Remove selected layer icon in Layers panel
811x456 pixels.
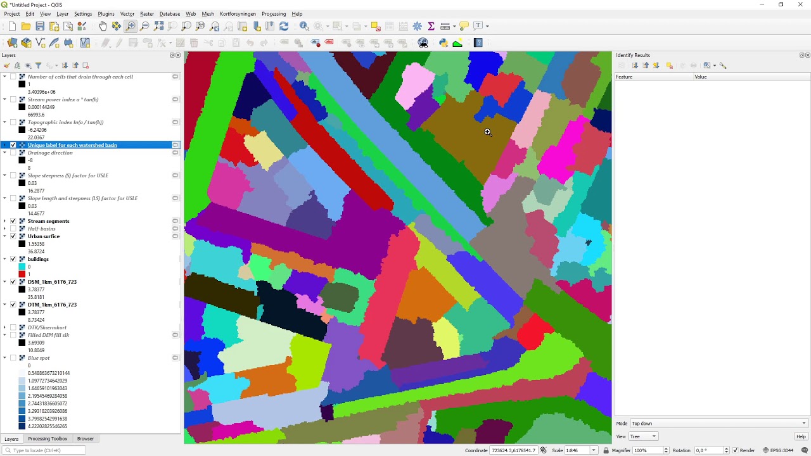(x=86, y=65)
